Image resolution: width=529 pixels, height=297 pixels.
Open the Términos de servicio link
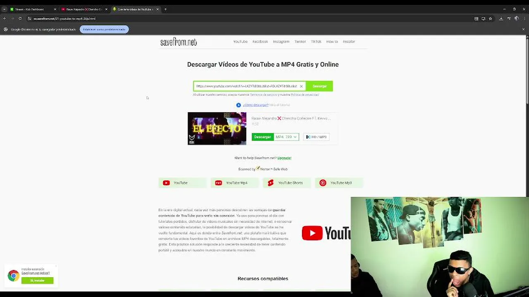click(x=263, y=95)
